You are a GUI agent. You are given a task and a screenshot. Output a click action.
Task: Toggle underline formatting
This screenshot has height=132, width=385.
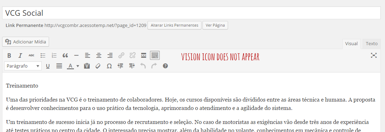[x=48, y=66]
